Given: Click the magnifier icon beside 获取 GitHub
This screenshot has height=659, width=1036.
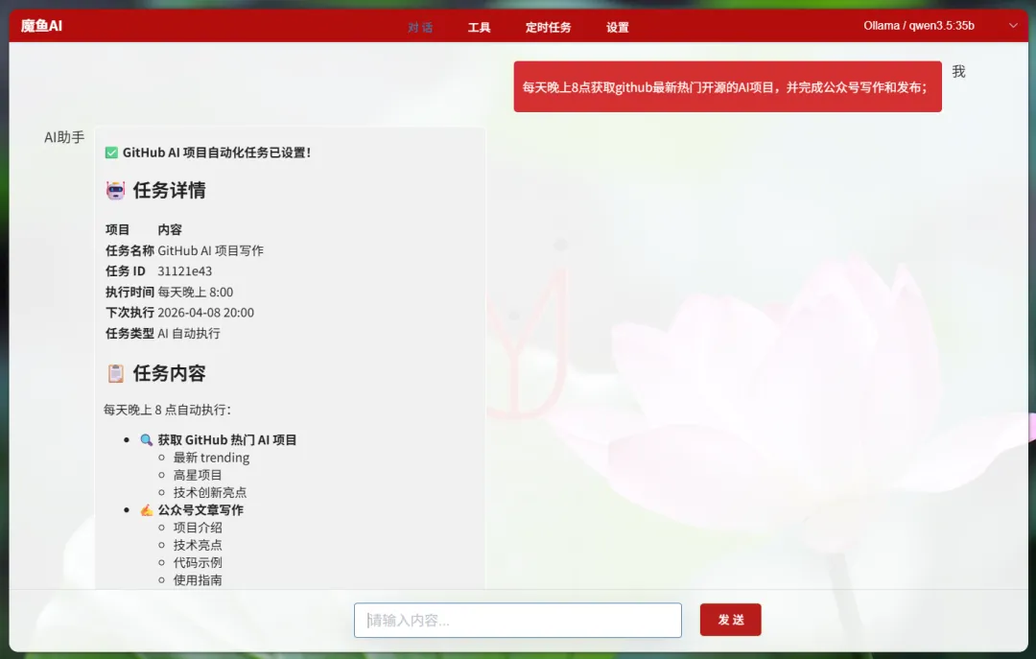Looking at the screenshot, I should (147, 440).
